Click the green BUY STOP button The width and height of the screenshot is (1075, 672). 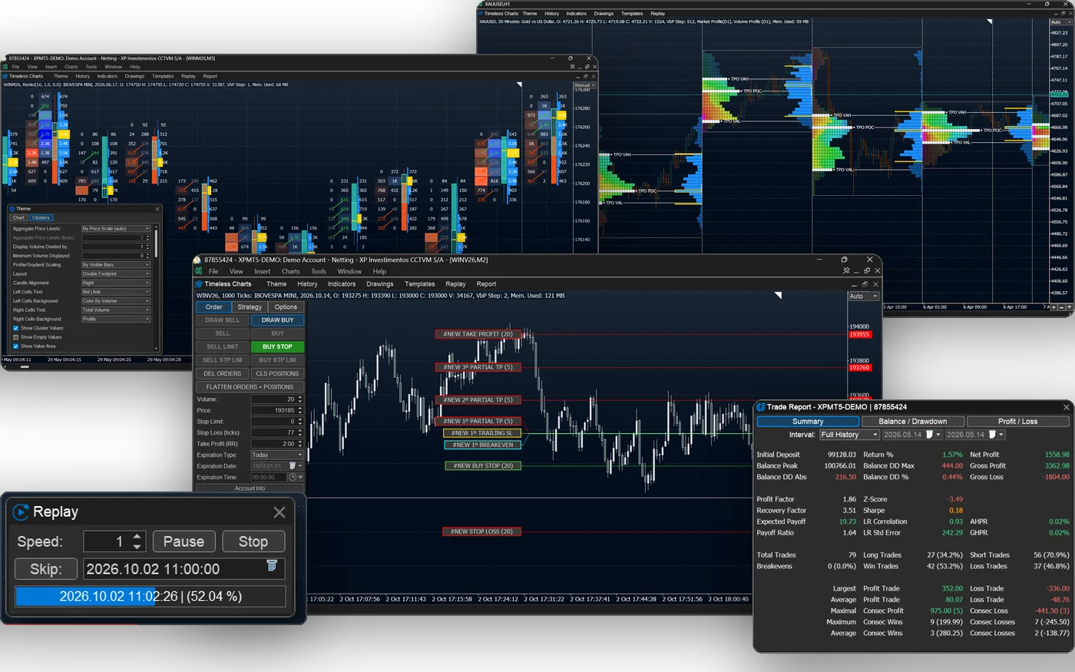pyautogui.click(x=277, y=346)
